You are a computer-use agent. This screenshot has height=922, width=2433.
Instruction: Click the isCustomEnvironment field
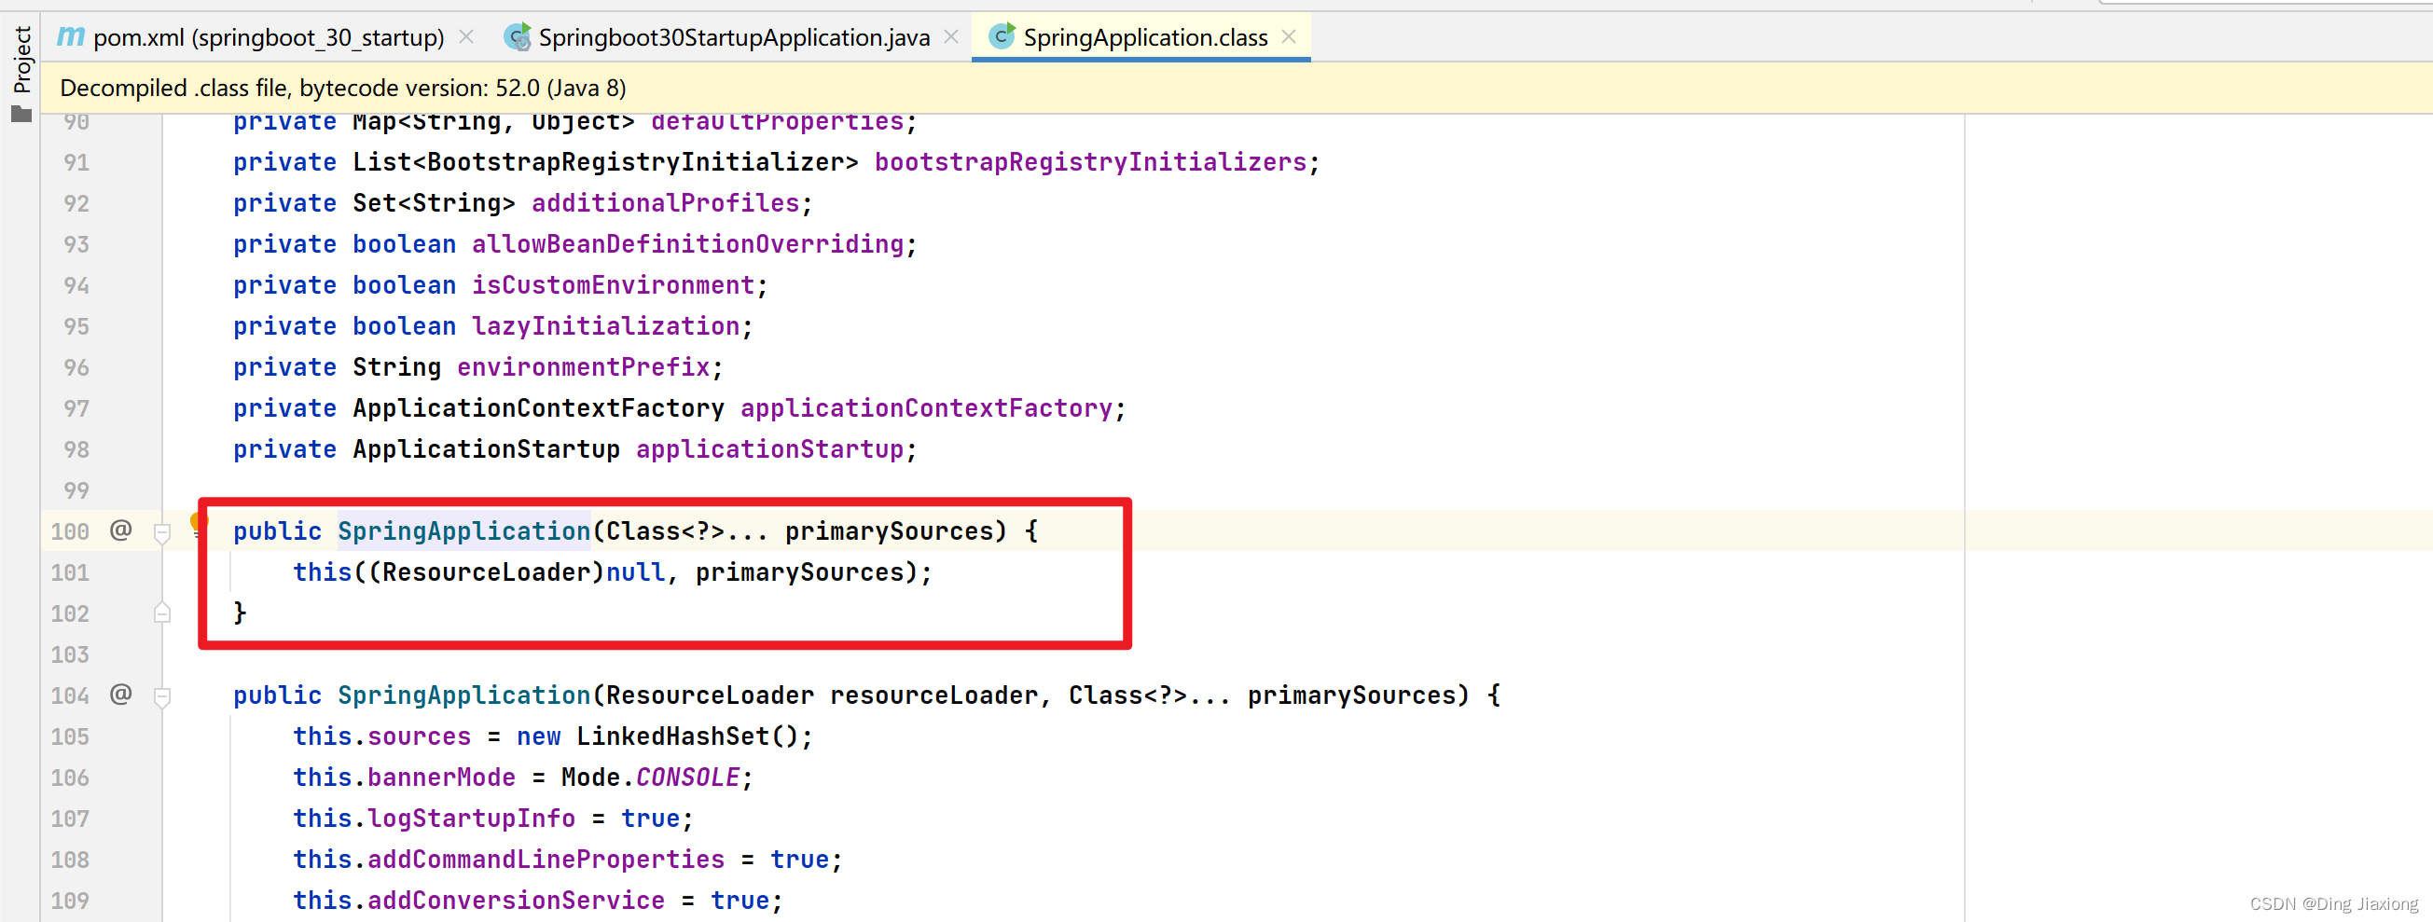coord(613,285)
